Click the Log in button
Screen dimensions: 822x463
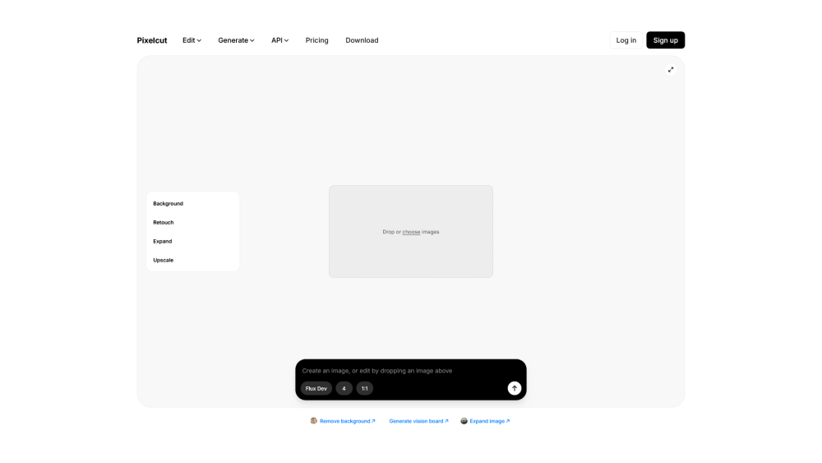coord(626,40)
